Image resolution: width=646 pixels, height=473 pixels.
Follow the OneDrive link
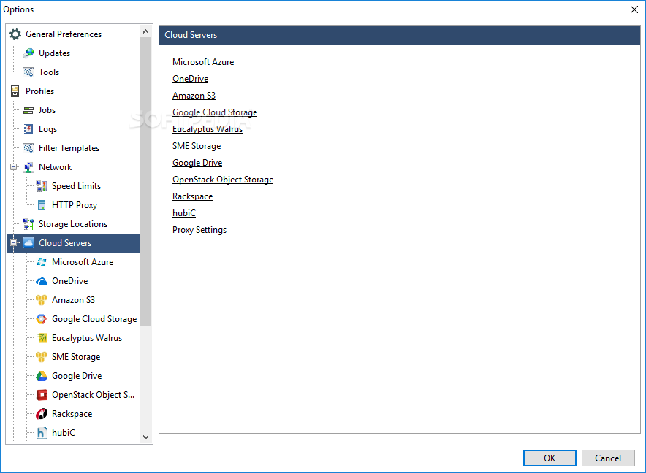point(190,79)
